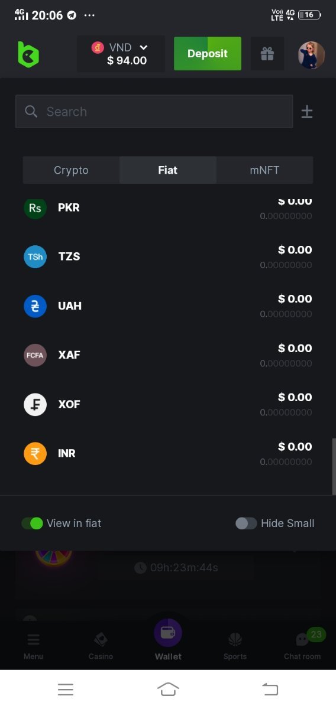Pick the orange INR rupee icon
The height and width of the screenshot is (709, 336).
35,454
